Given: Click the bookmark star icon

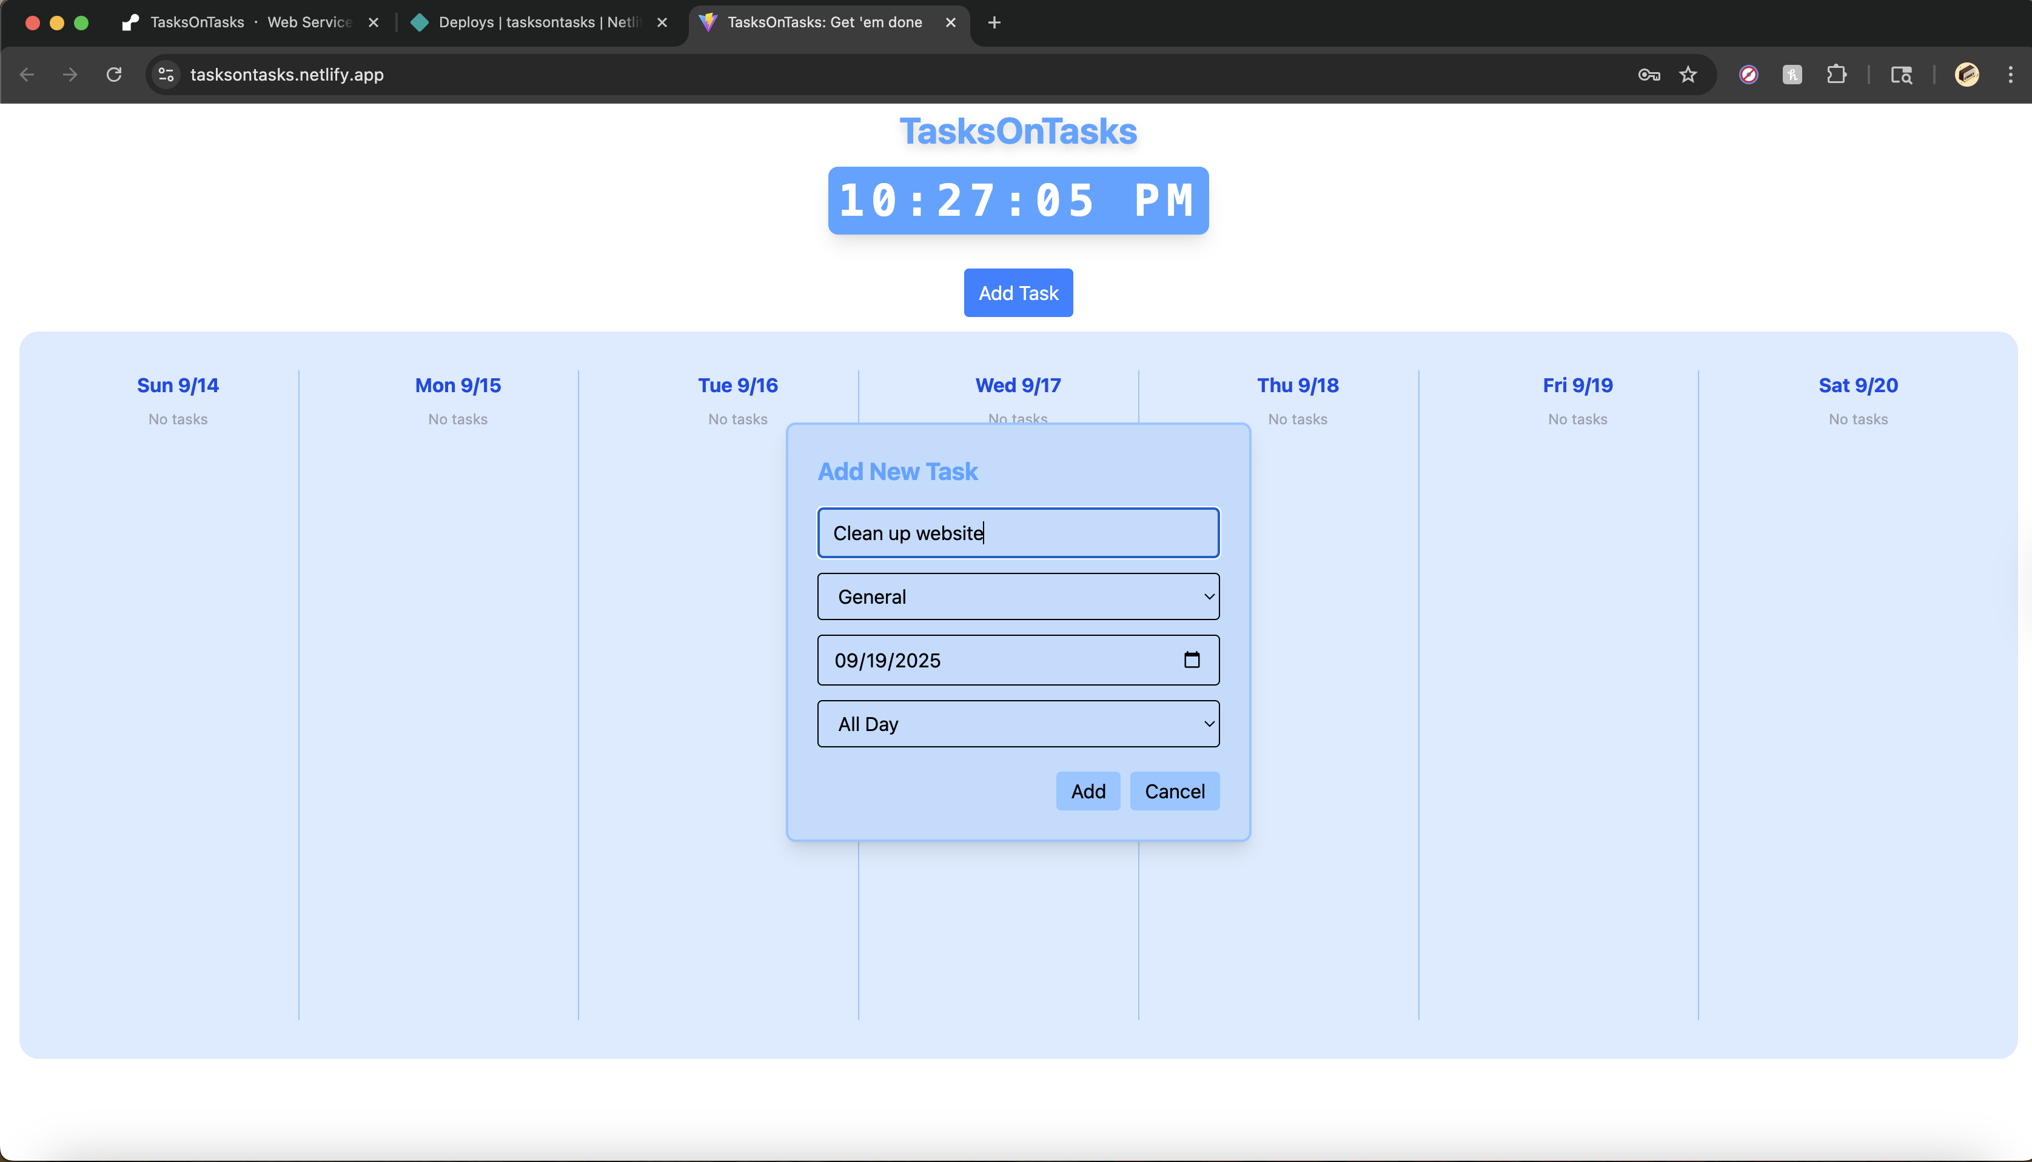Looking at the screenshot, I should click(1687, 74).
